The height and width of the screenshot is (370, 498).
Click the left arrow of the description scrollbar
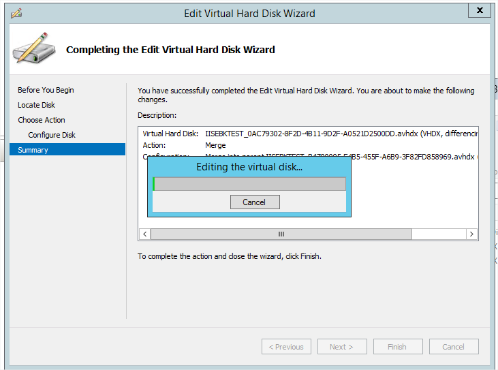[x=144, y=234]
